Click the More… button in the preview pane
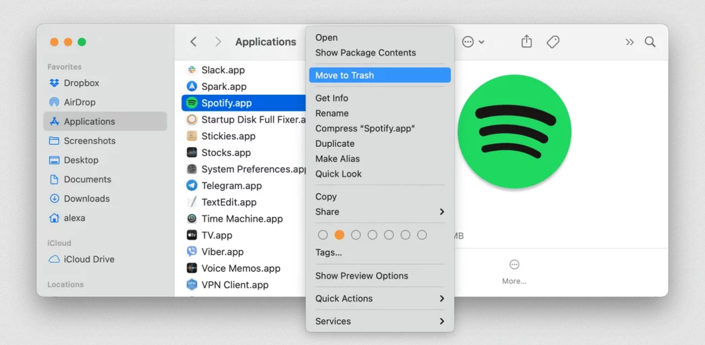Screen dimensions: 705x345 [515, 272]
